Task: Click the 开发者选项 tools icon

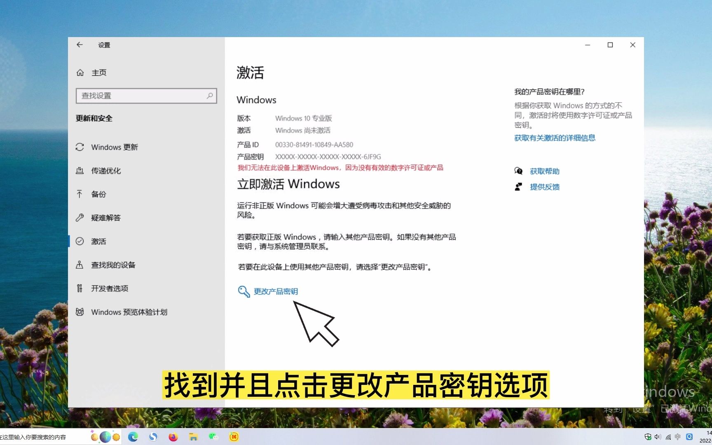Action: (x=80, y=288)
